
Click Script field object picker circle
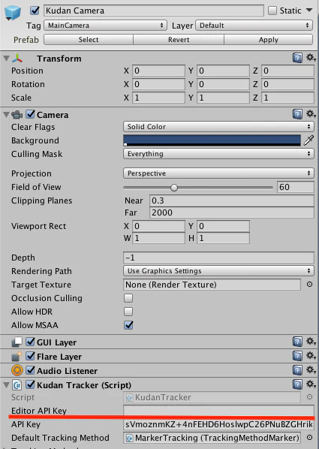(309, 397)
